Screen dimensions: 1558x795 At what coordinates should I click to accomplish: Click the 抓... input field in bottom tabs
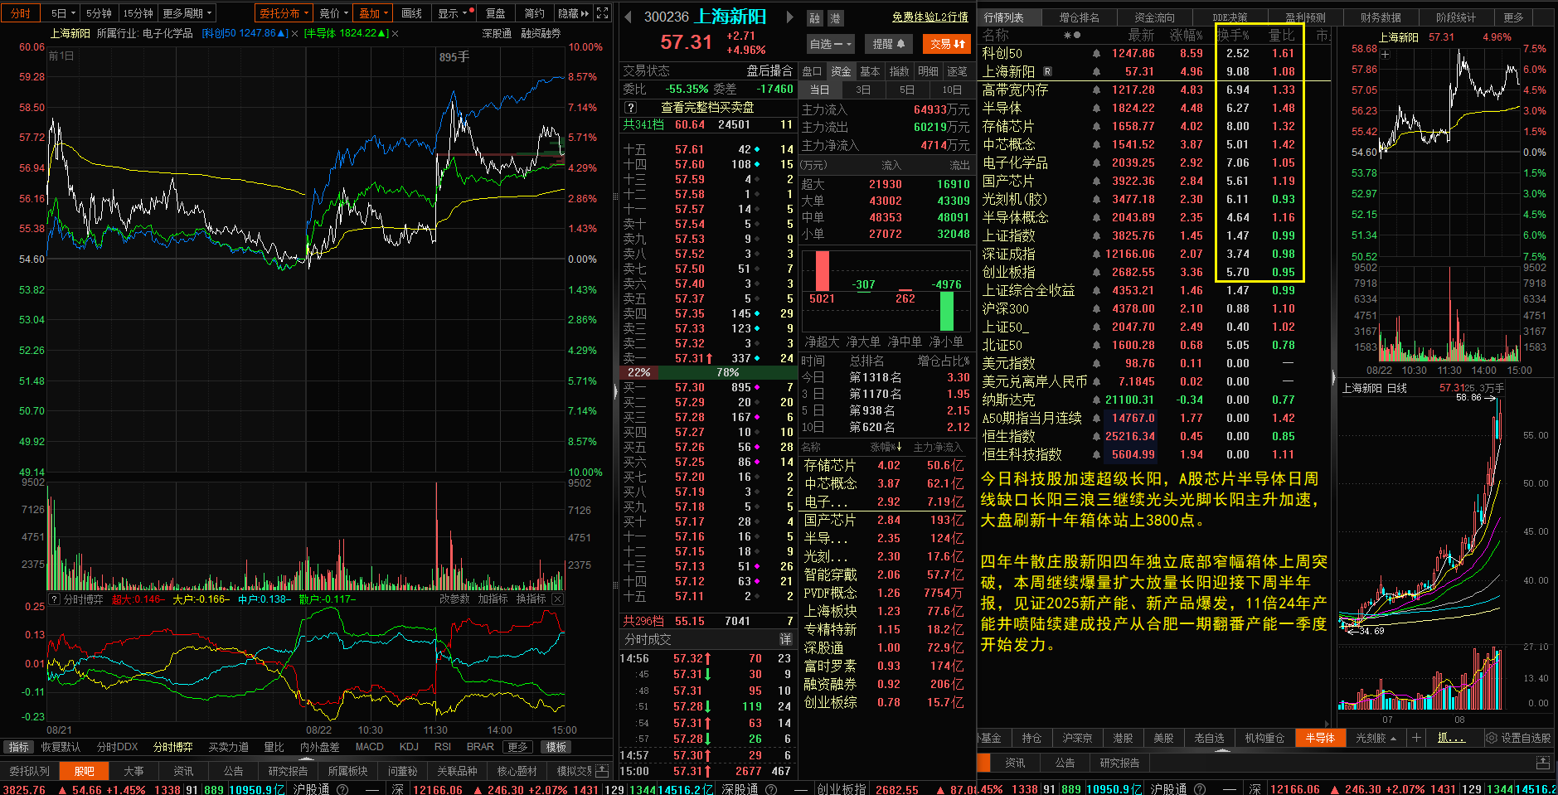1451,738
